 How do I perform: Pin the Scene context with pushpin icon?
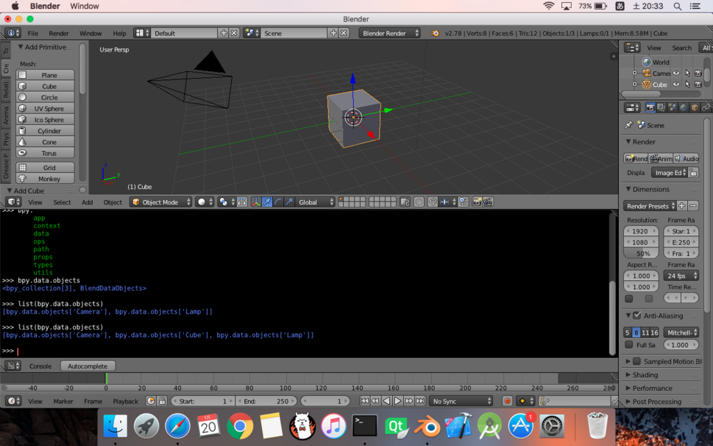[629, 125]
